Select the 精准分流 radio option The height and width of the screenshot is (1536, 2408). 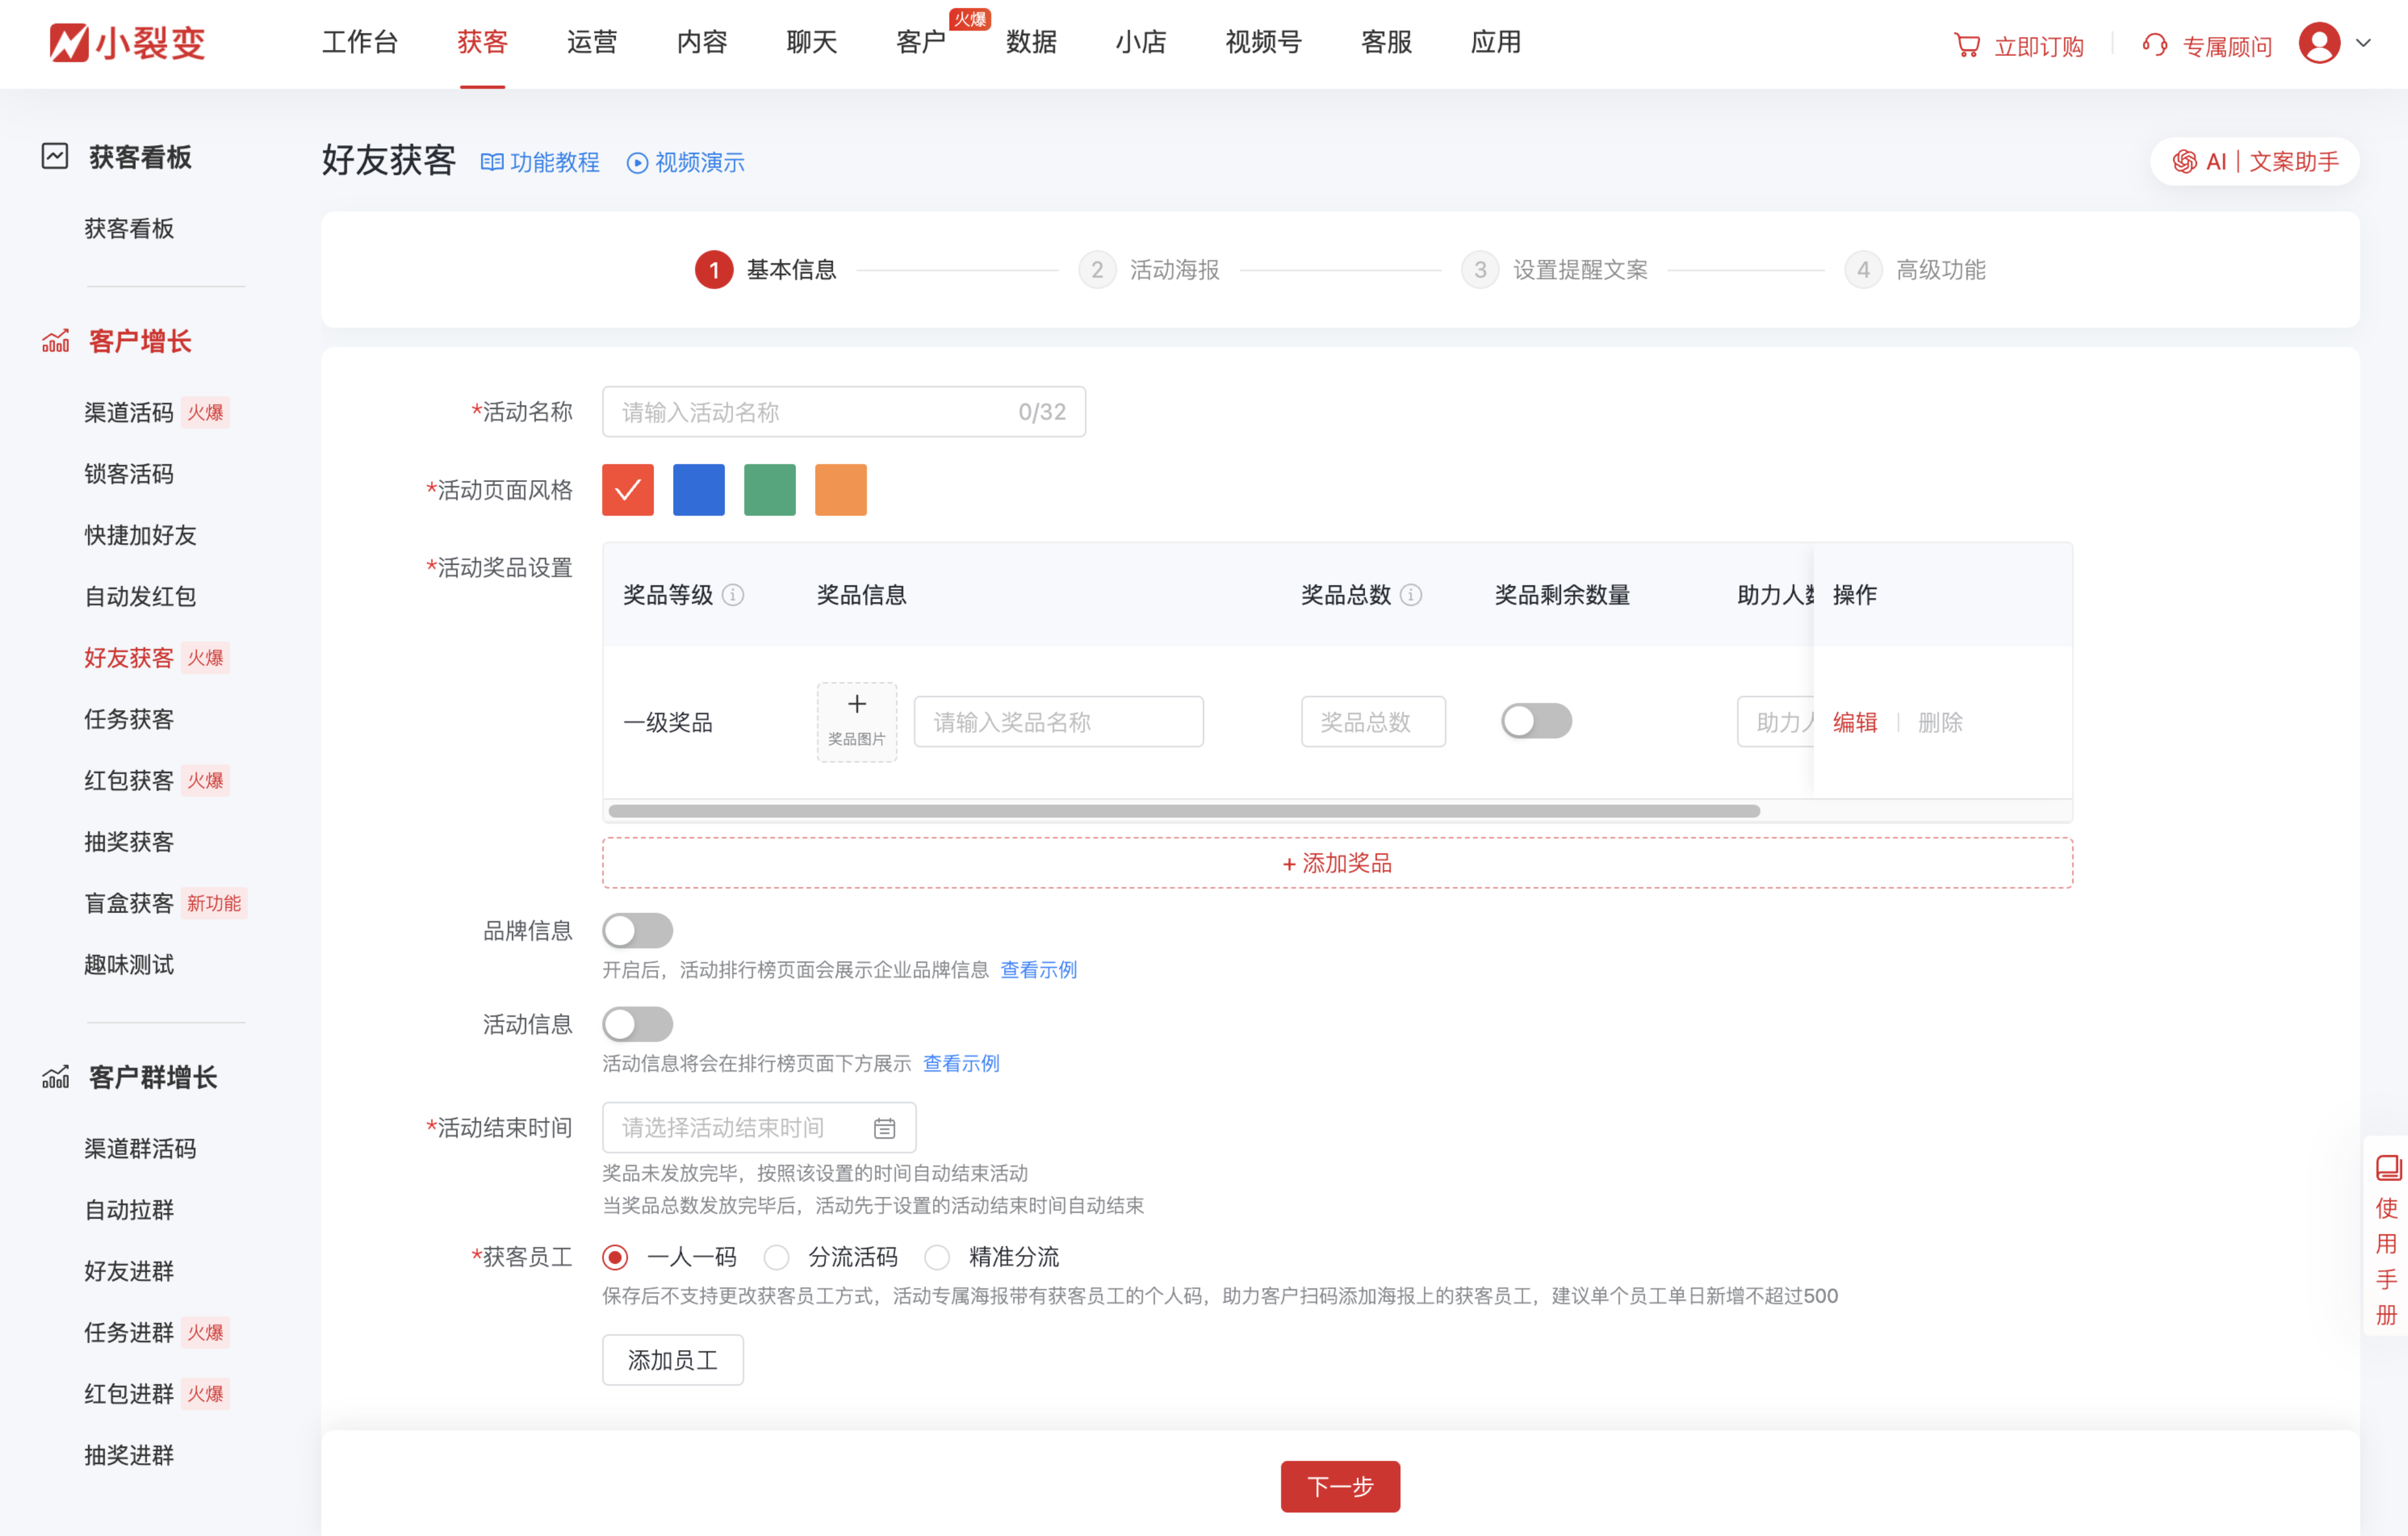(937, 1257)
